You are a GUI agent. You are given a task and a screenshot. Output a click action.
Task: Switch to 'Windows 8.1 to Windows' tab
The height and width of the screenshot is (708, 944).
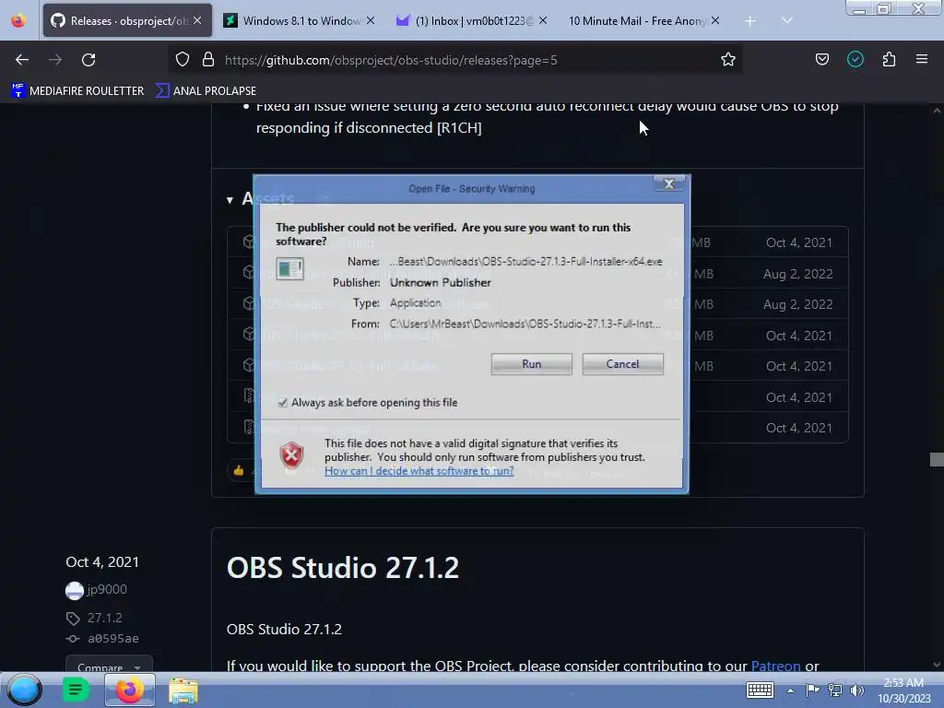coord(300,20)
